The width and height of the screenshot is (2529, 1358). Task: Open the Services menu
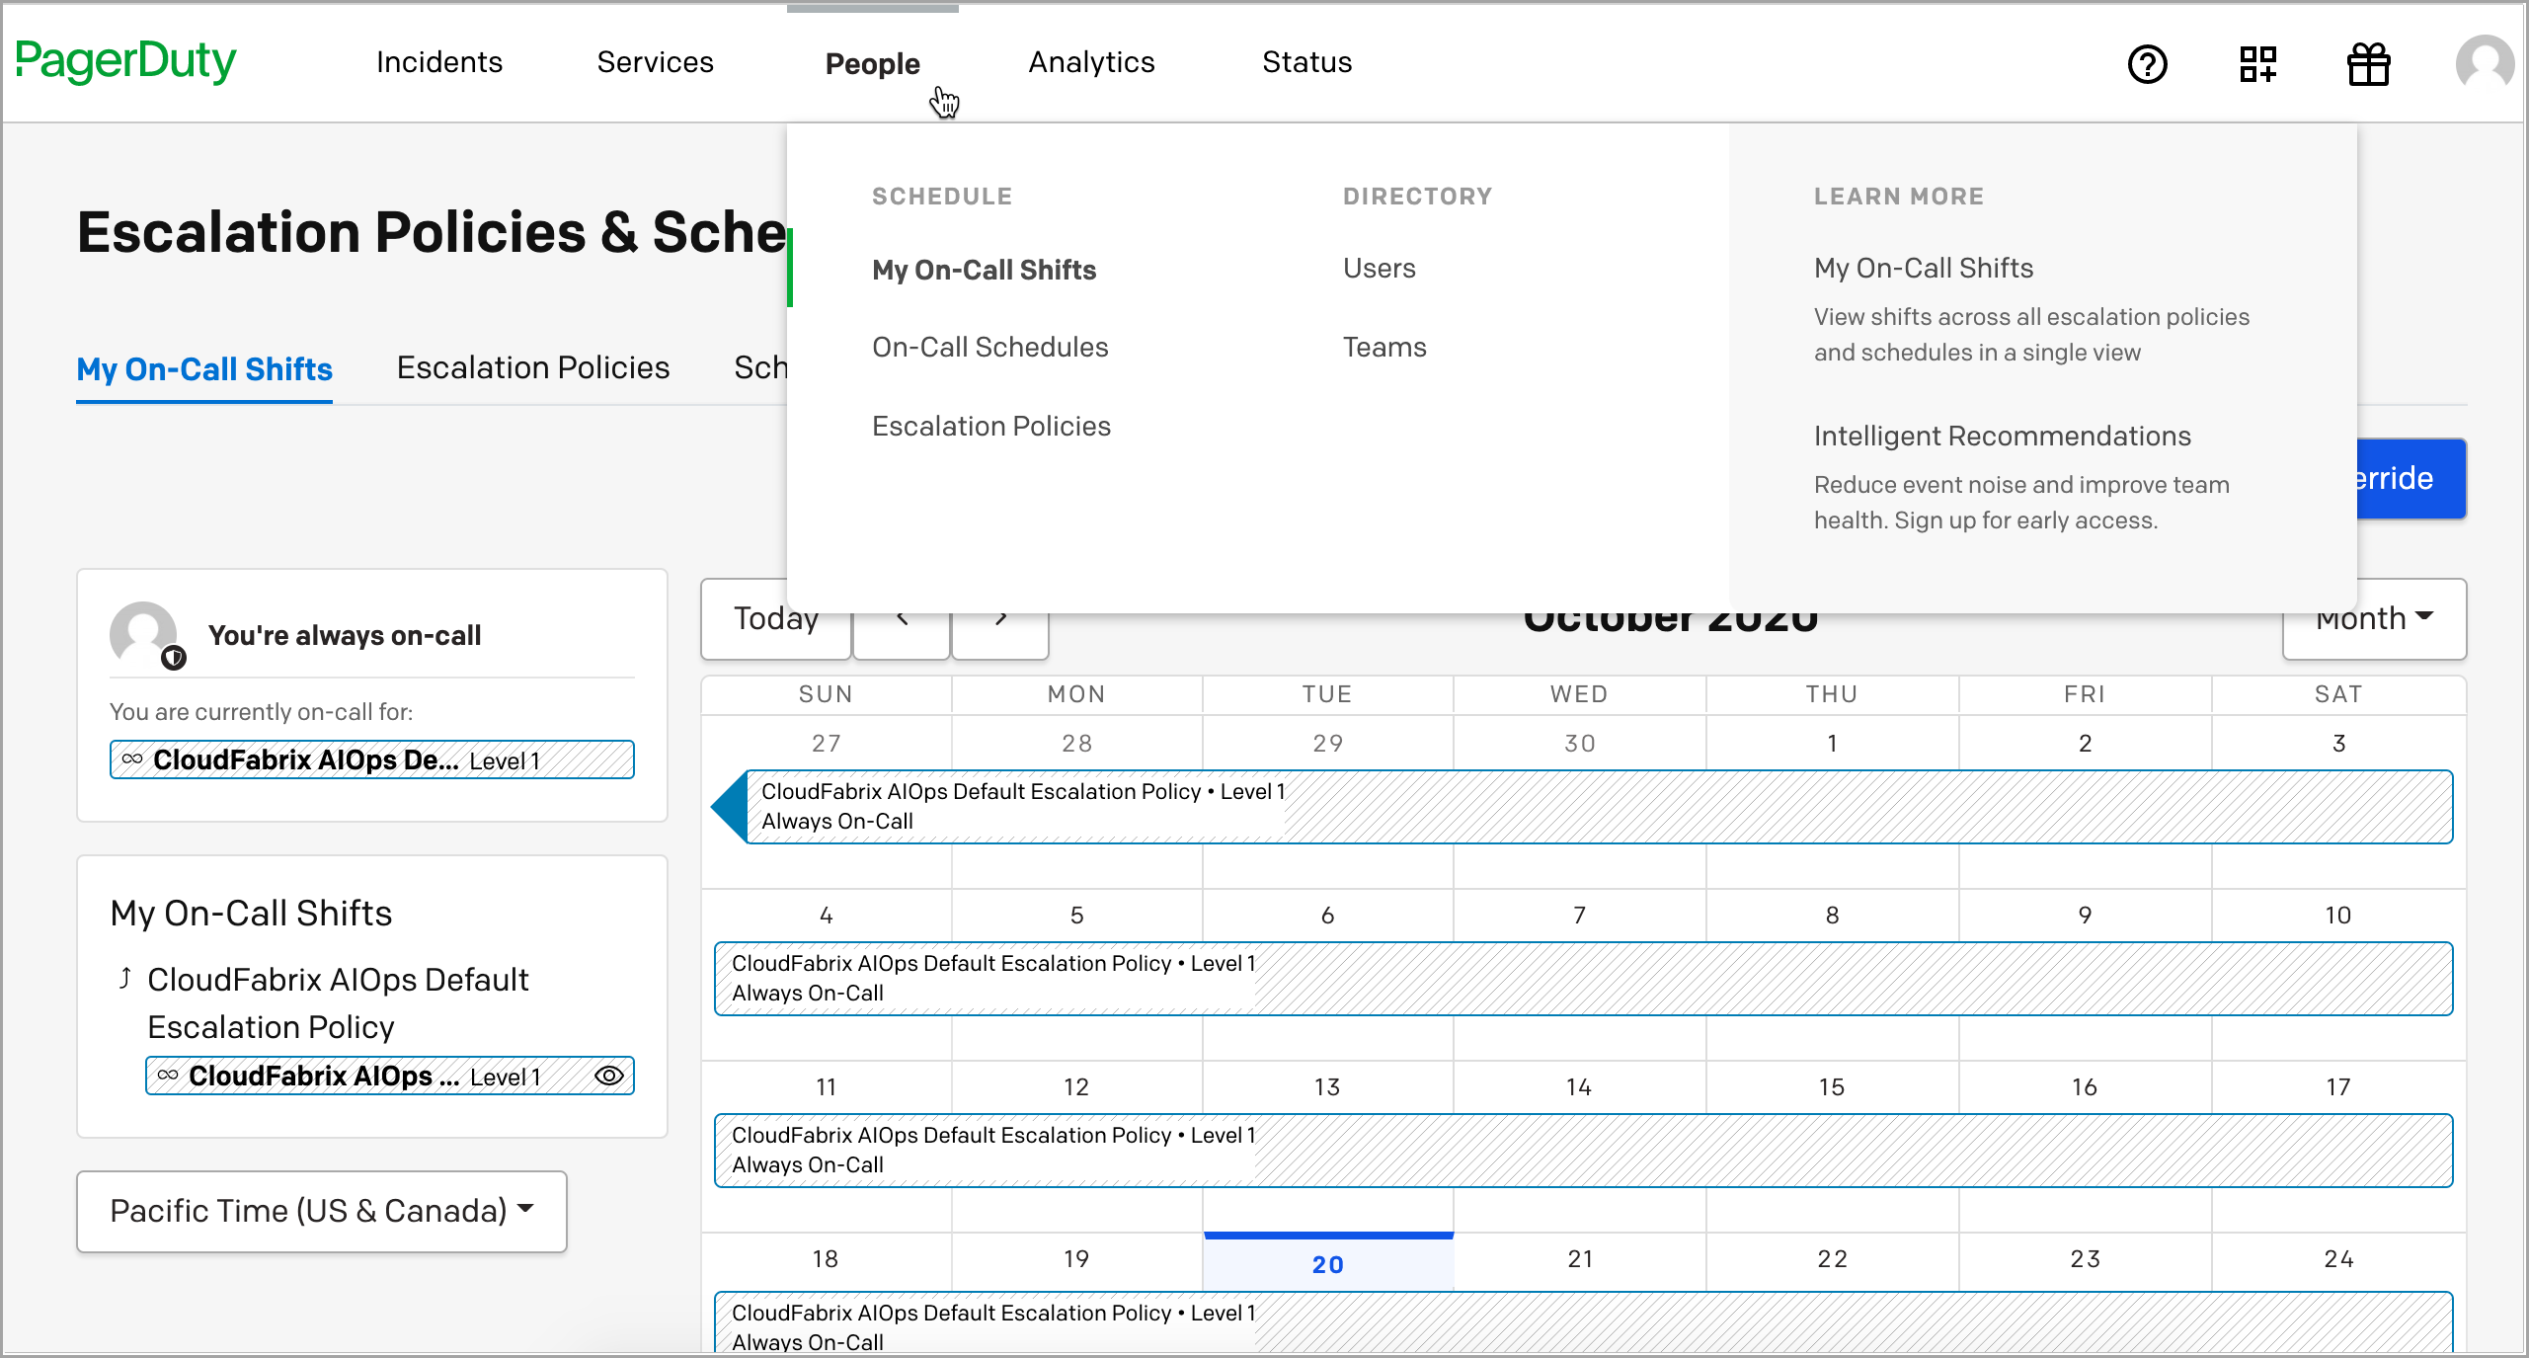tap(656, 62)
